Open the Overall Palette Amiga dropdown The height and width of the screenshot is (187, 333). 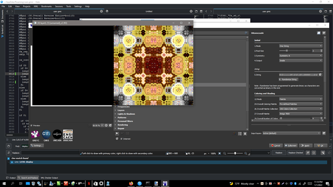click(301, 114)
